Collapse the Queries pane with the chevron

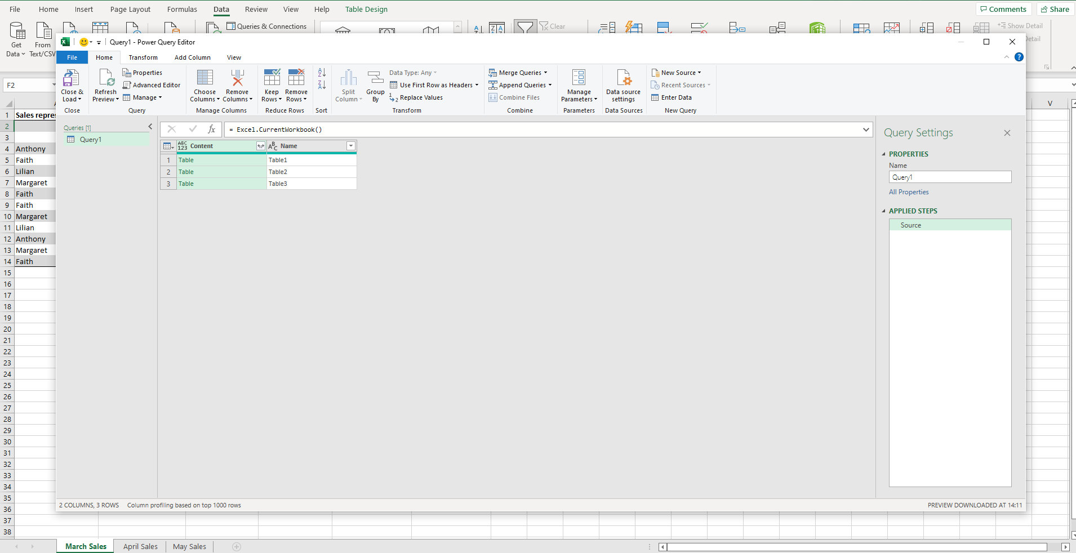click(150, 126)
